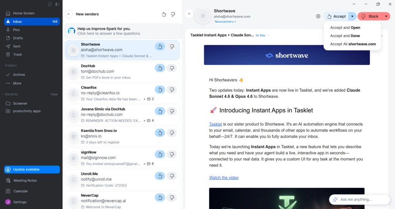Accept DocHub sender with thumbs-up
The image size is (395, 209).
pyautogui.click(x=160, y=68)
